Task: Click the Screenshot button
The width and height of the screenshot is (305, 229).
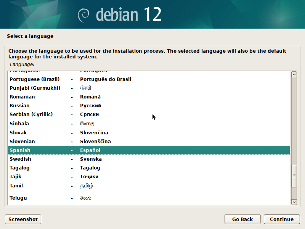Action: pyautogui.click(x=23, y=219)
